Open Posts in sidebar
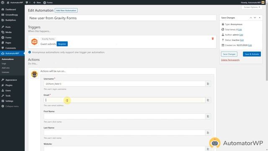Viewport: 268px width, 151px height. (8, 27)
